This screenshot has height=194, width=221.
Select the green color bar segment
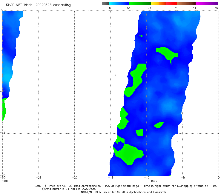(x=140, y=4)
